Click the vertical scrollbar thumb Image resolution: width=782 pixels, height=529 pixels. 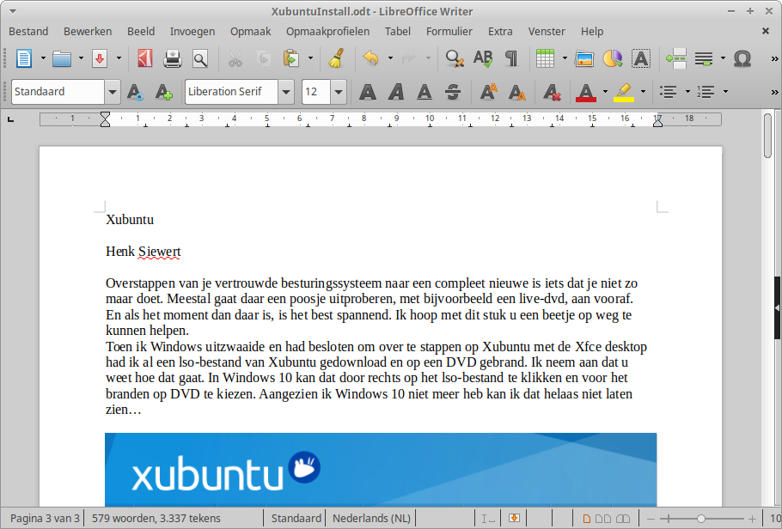coord(767,136)
